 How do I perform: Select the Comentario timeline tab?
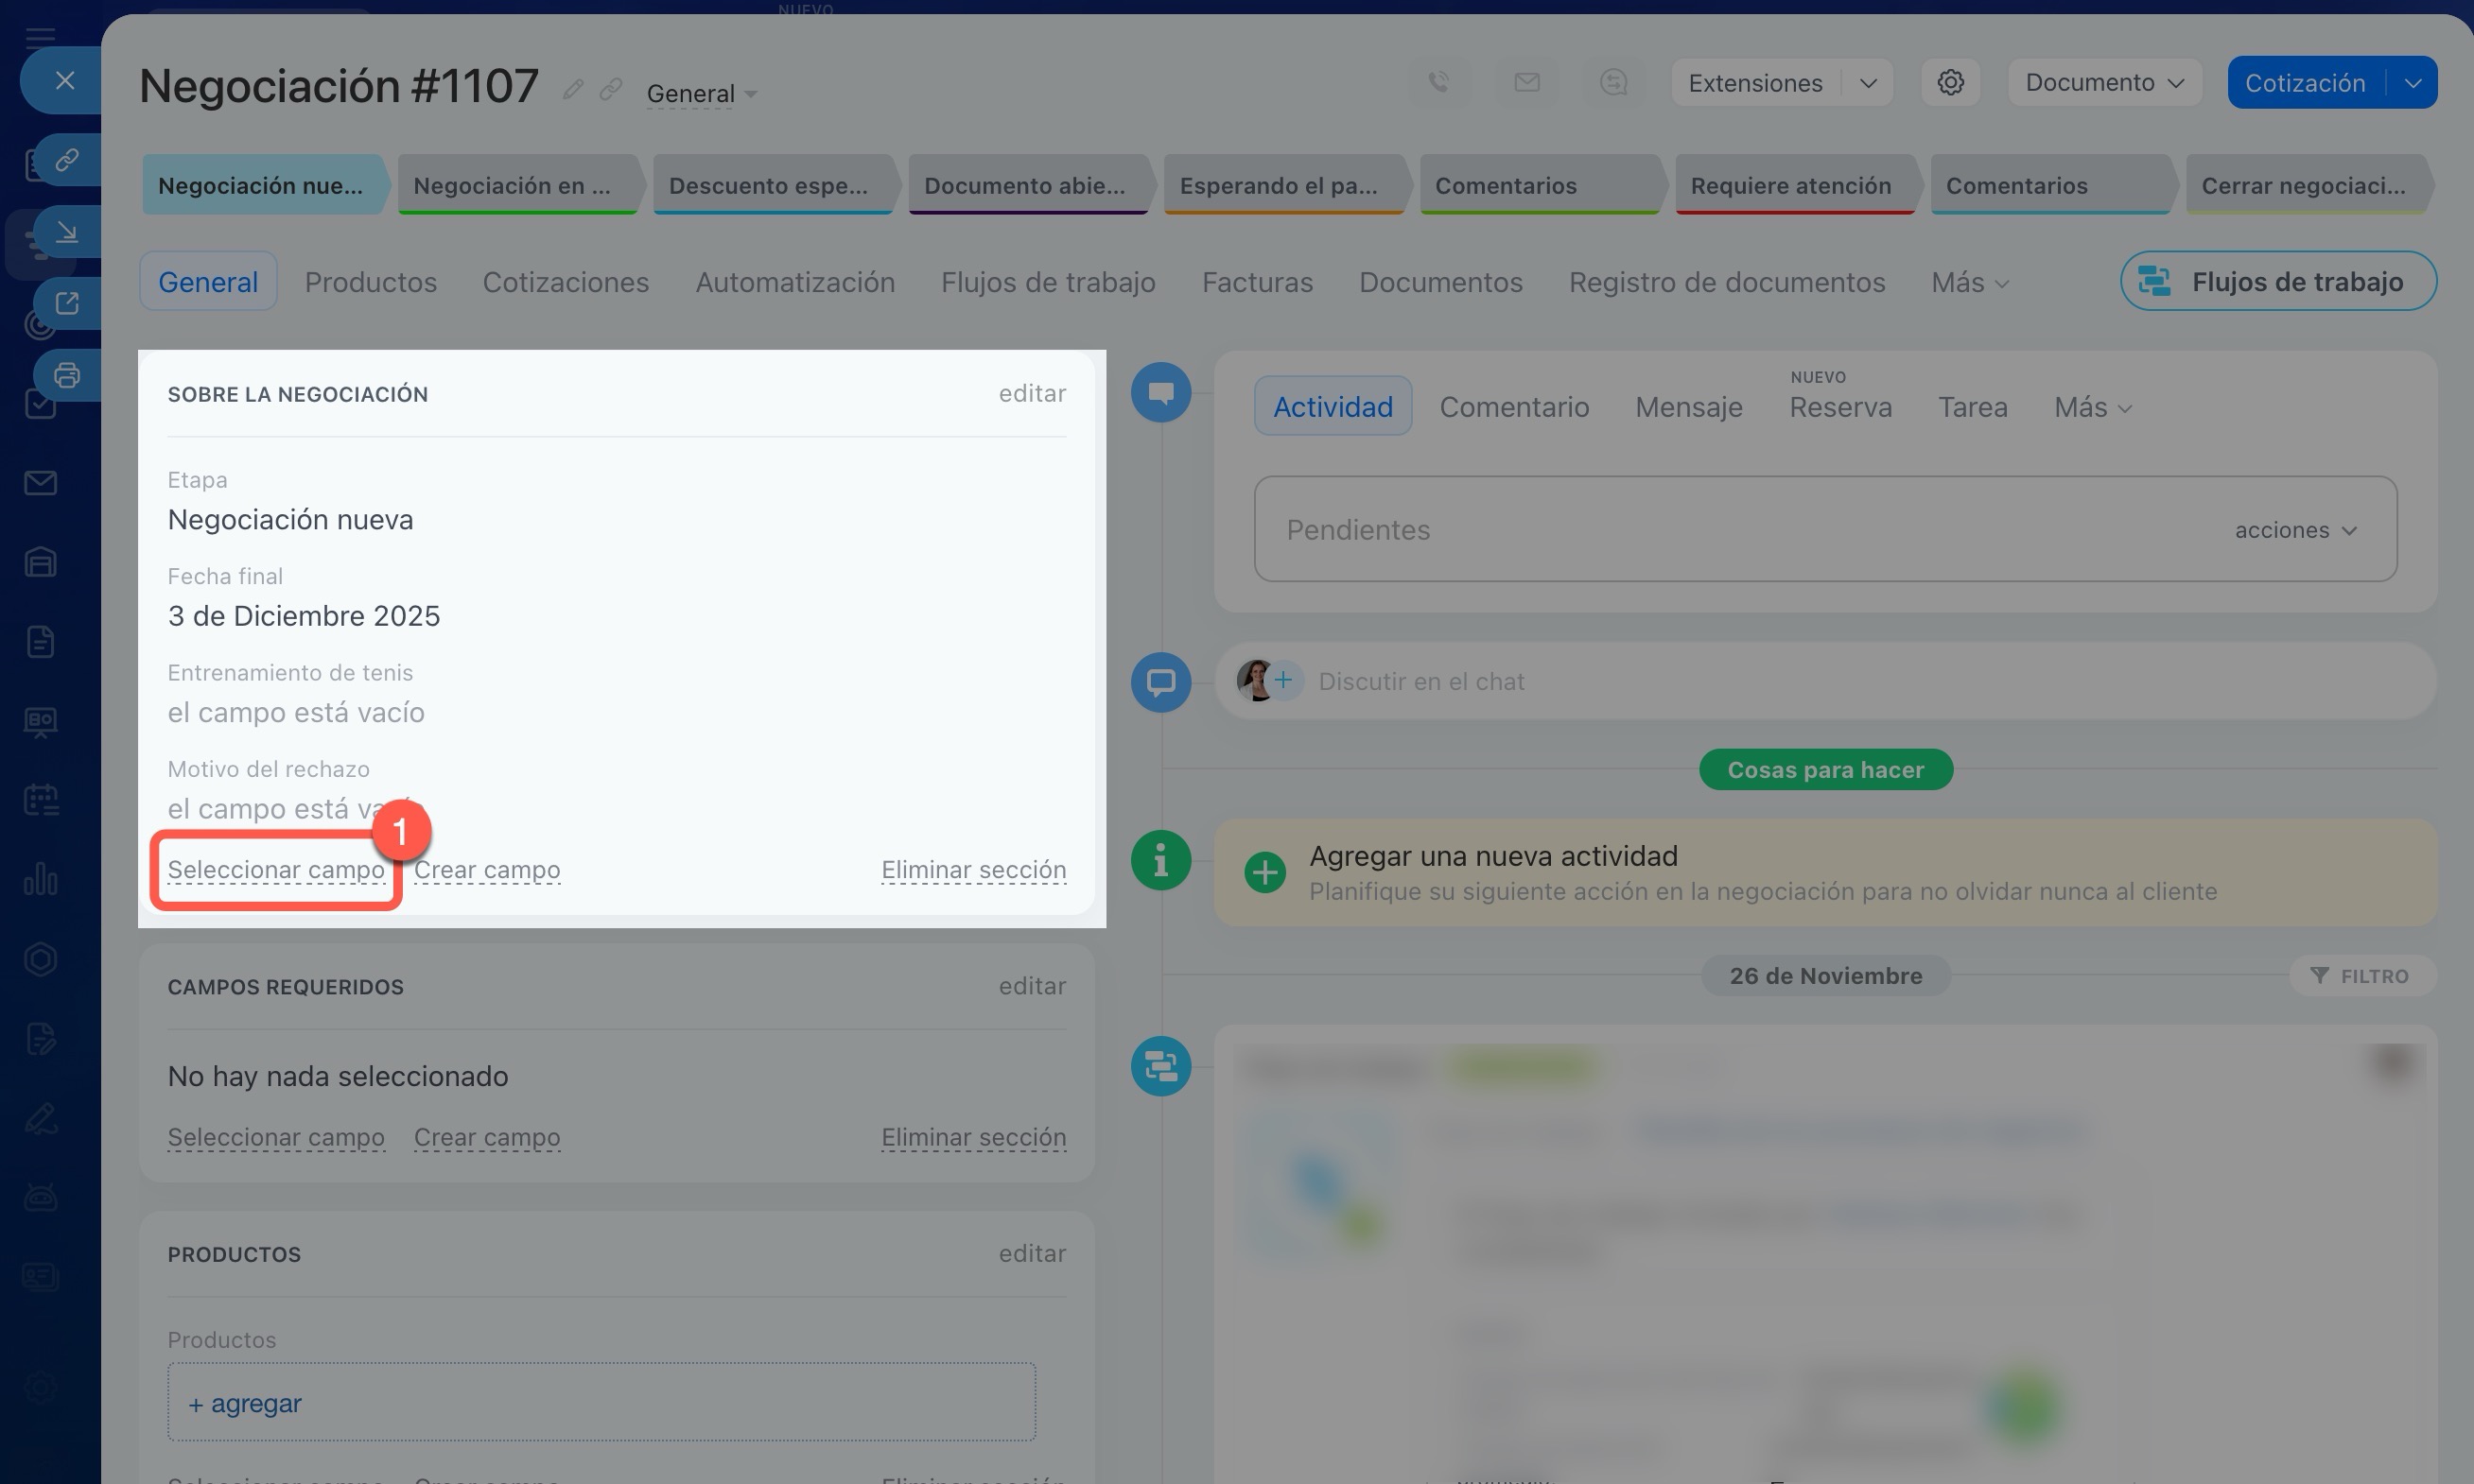point(1513,407)
